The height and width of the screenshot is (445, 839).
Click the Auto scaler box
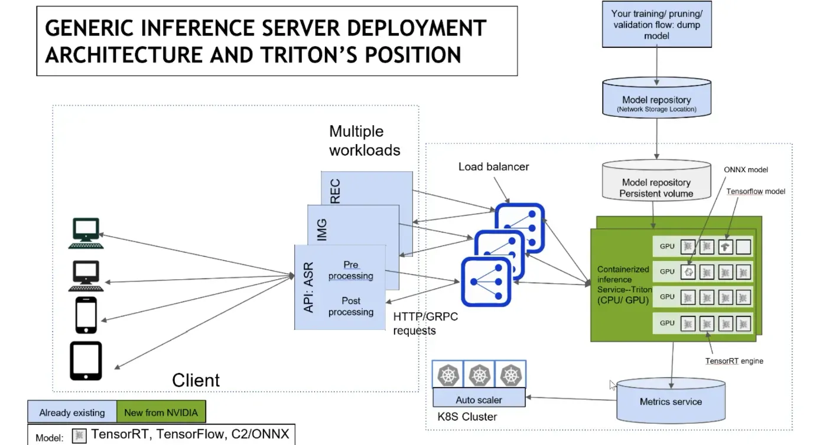click(x=479, y=398)
